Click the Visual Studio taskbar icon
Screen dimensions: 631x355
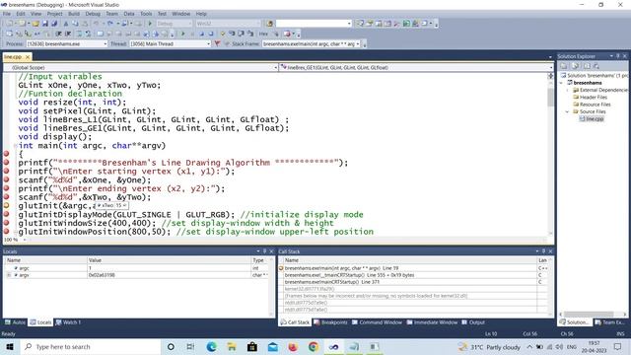tap(333, 346)
